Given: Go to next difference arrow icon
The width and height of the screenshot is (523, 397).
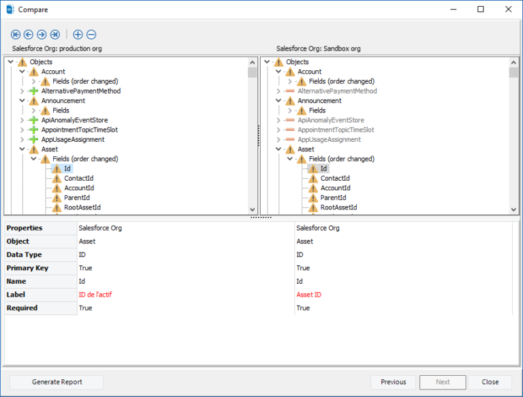Looking at the screenshot, I should (42, 34).
